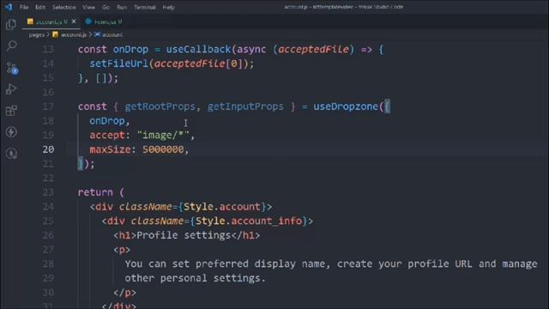Open the View menu
Viewport: 549px width, 309px height.
(x=89, y=8)
